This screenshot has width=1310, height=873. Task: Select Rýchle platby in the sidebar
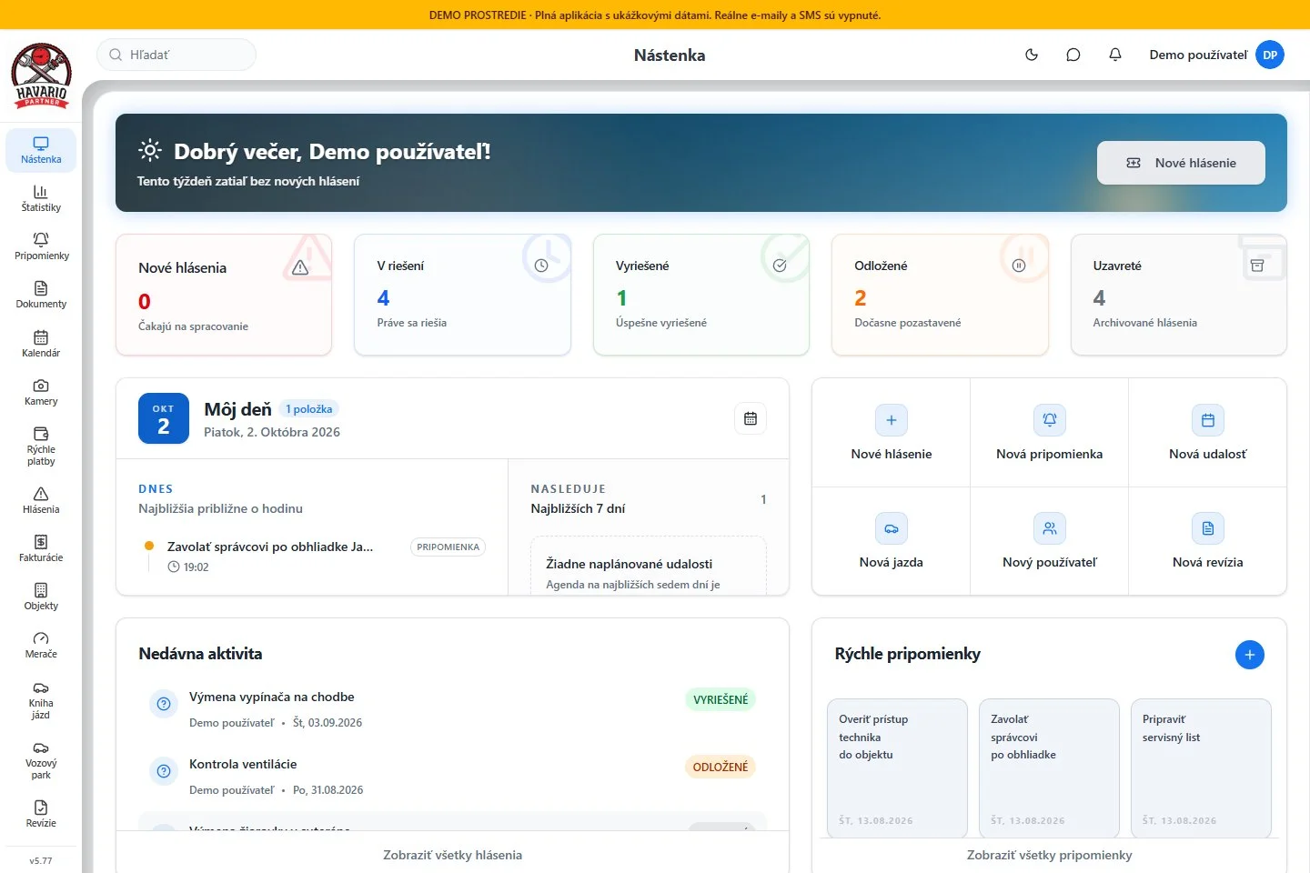(41, 446)
